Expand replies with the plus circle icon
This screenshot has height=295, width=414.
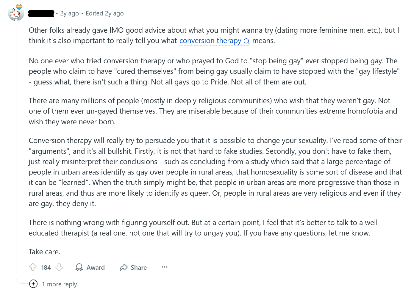click(x=33, y=284)
